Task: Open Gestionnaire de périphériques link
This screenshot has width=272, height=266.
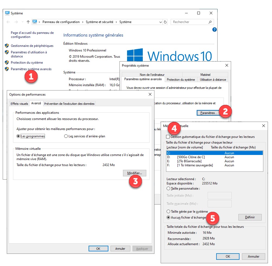Action: click(32, 46)
